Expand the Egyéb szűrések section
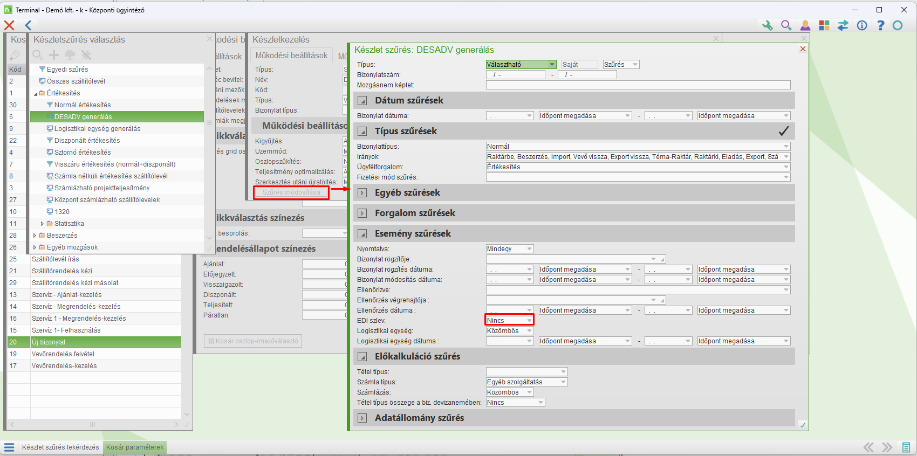This screenshot has width=917, height=456. point(362,193)
